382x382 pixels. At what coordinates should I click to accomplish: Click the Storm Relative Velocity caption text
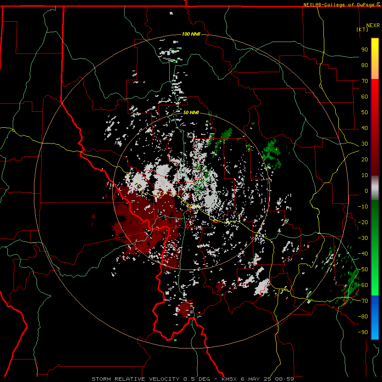(x=193, y=379)
